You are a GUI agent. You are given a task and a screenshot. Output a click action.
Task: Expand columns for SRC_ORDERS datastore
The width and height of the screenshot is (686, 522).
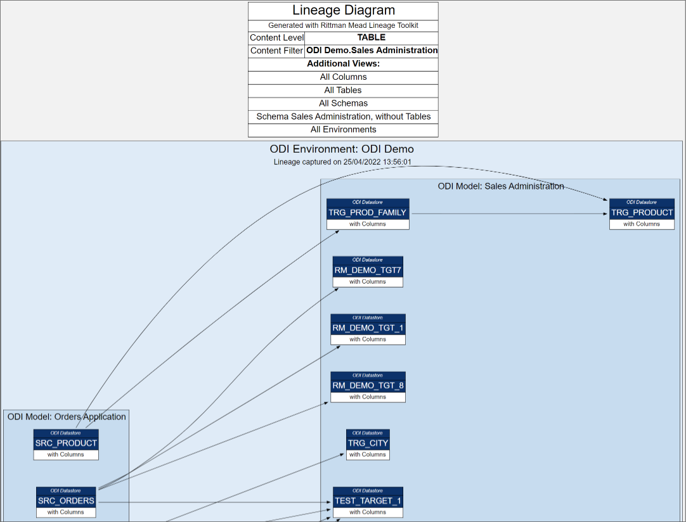[66, 512]
